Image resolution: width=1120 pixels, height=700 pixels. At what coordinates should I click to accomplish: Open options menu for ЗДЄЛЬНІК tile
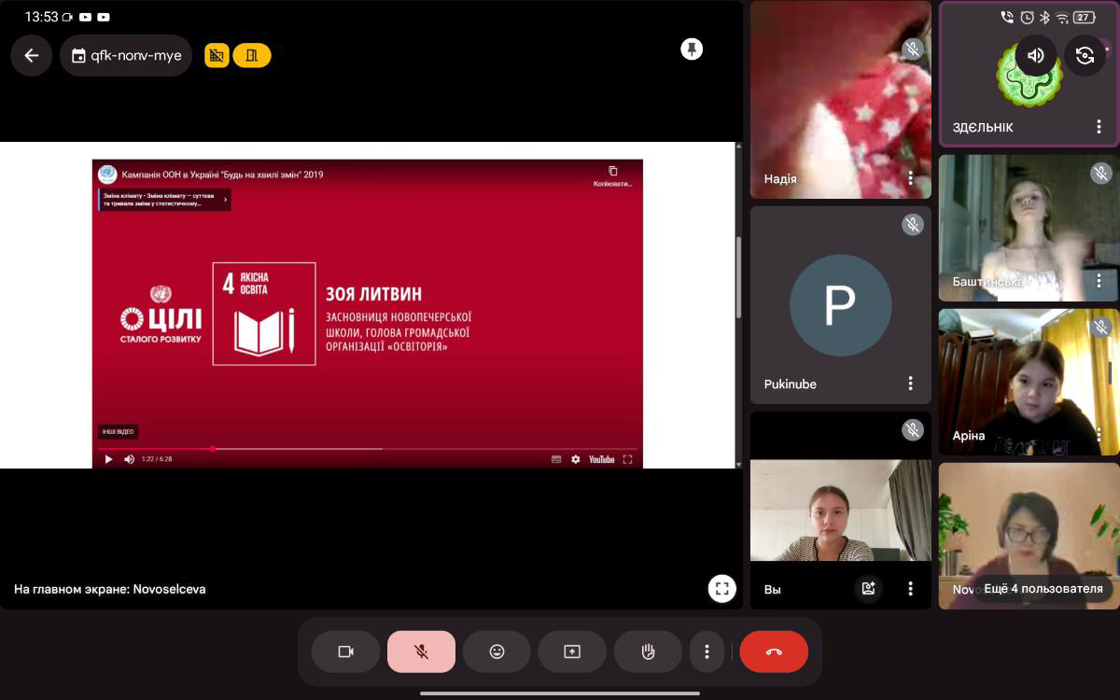click(1099, 127)
